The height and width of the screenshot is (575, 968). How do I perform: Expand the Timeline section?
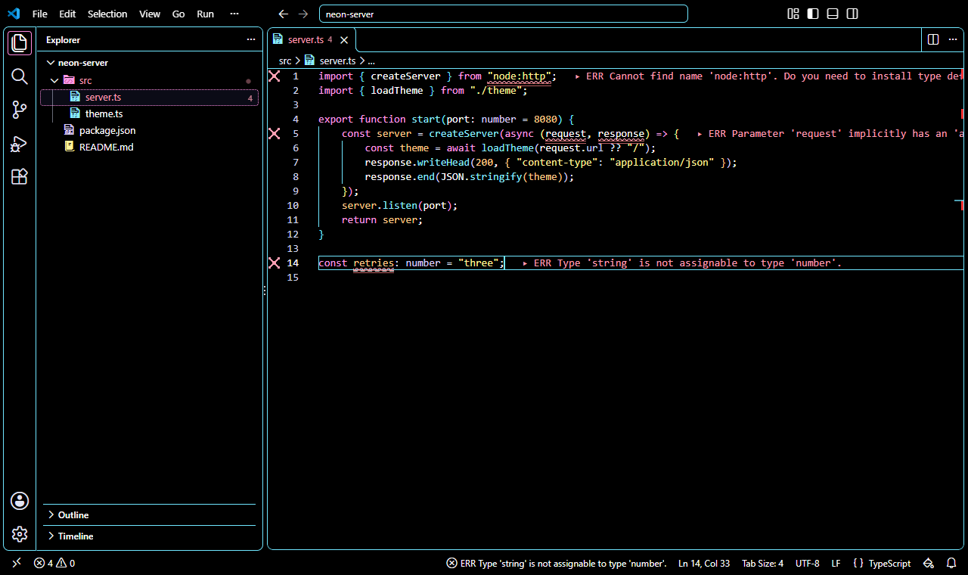[149, 536]
